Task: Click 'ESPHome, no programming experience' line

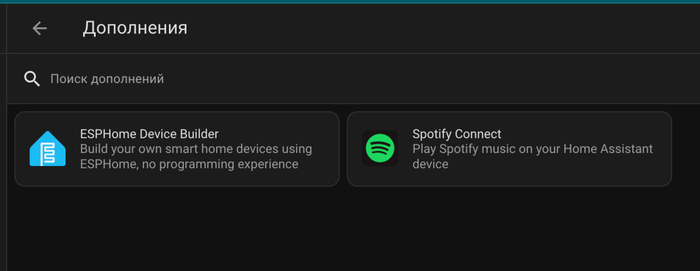Action: 189,164
